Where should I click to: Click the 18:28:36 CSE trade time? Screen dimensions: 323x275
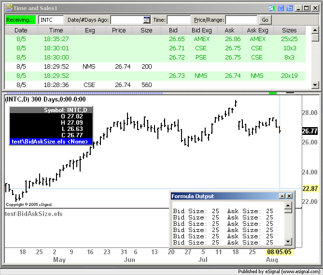tap(56, 85)
